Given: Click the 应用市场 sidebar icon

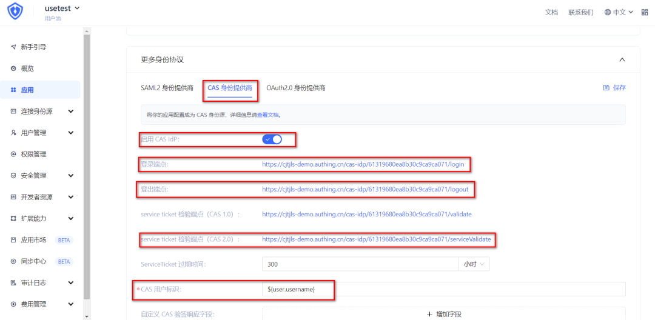Looking at the screenshot, I should (13, 240).
